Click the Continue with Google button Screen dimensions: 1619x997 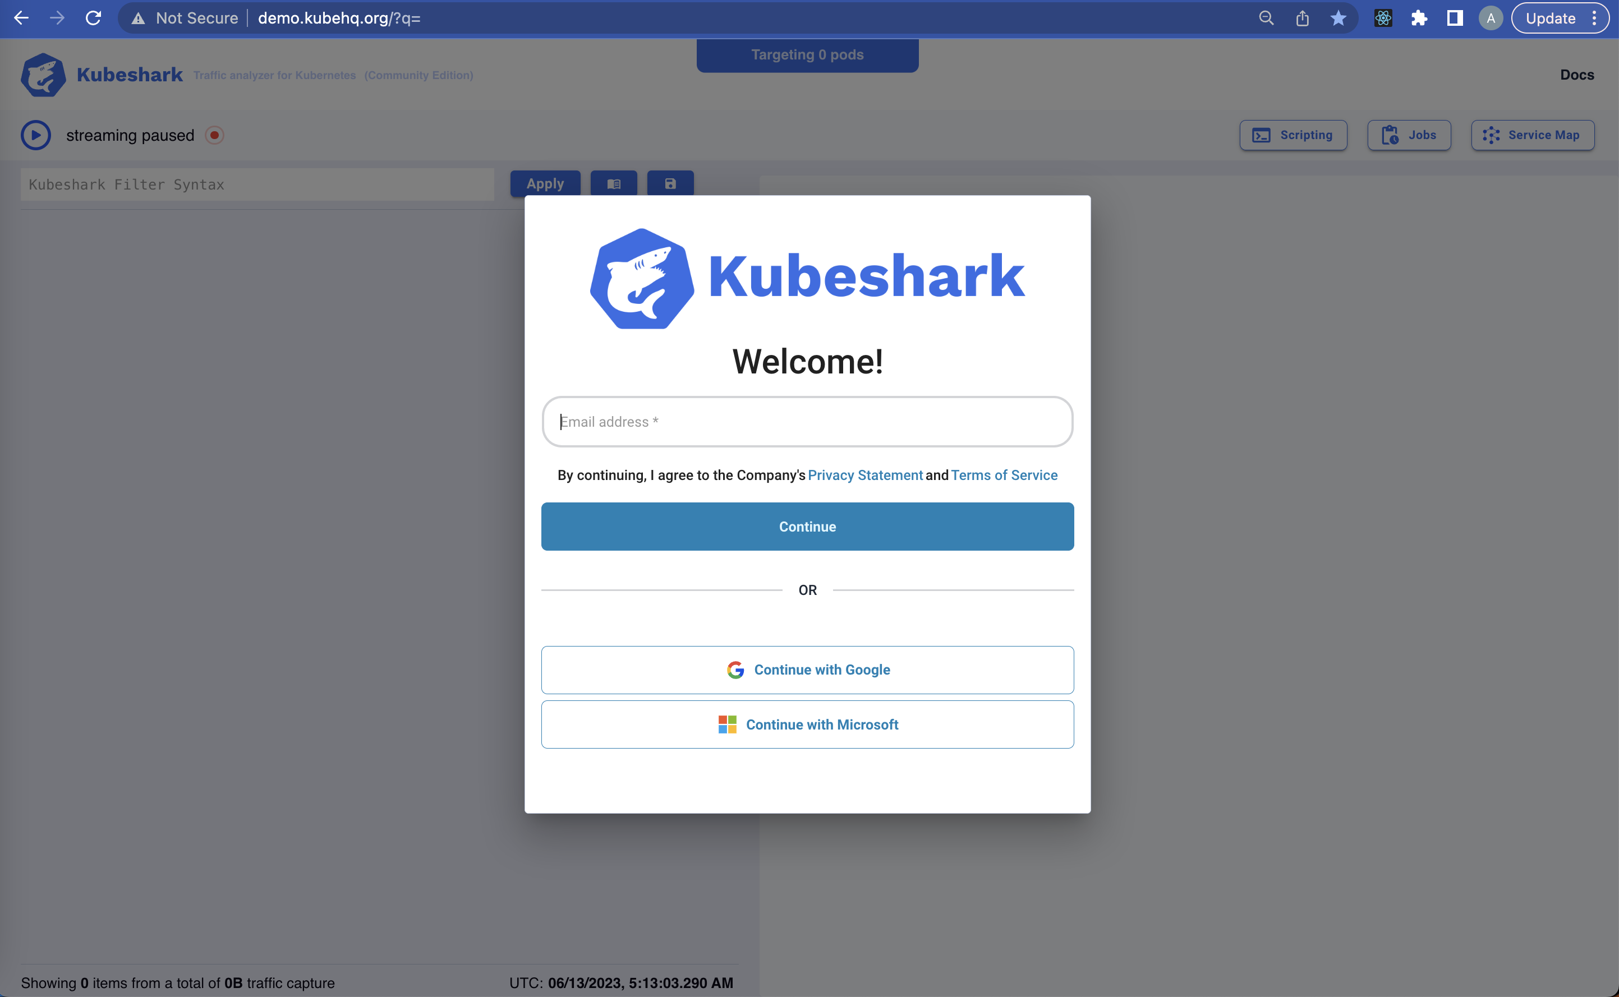807,669
